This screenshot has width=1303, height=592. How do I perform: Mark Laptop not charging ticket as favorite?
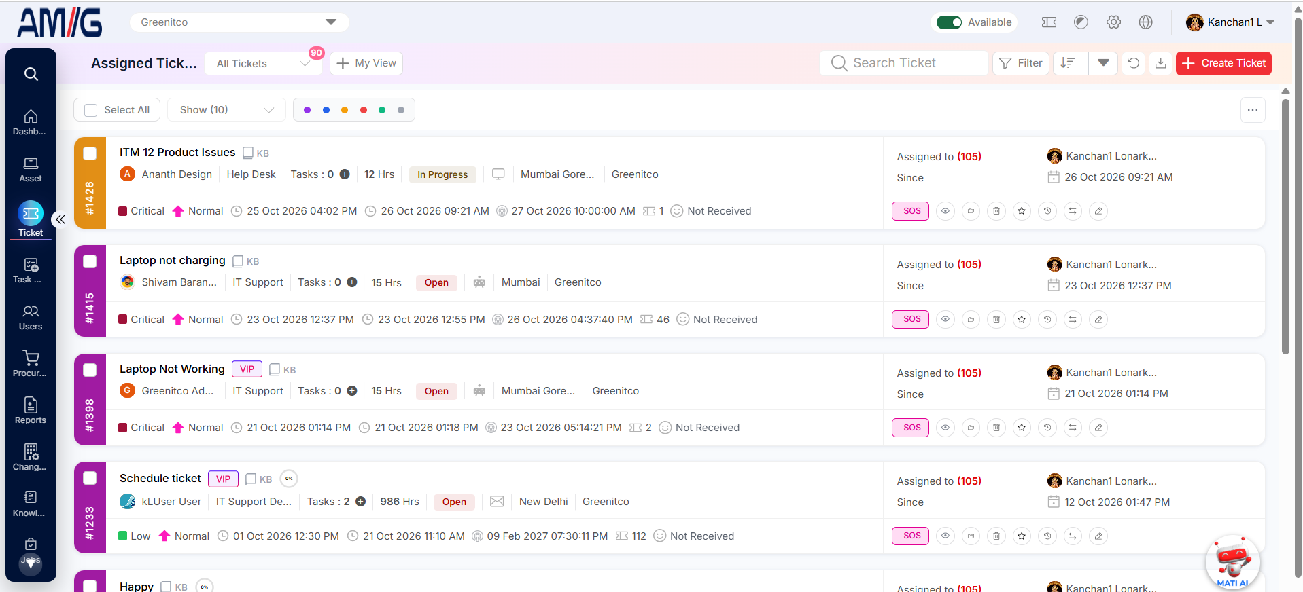[1022, 319]
